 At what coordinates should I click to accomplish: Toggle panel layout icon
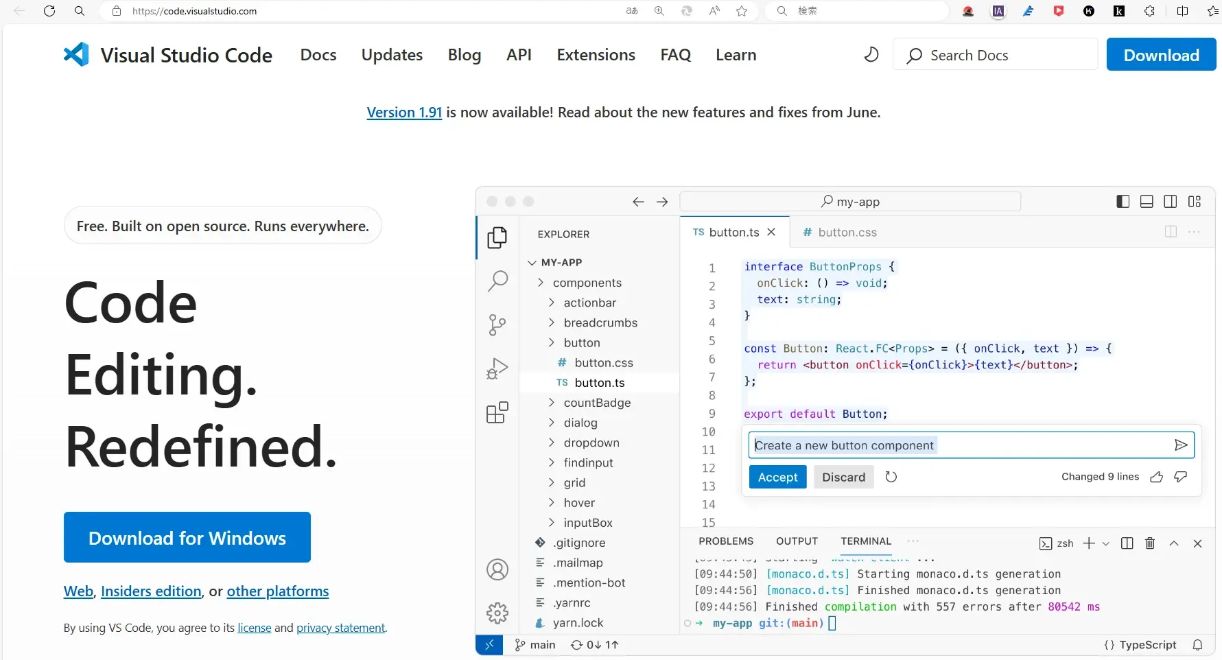tap(1147, 201)
